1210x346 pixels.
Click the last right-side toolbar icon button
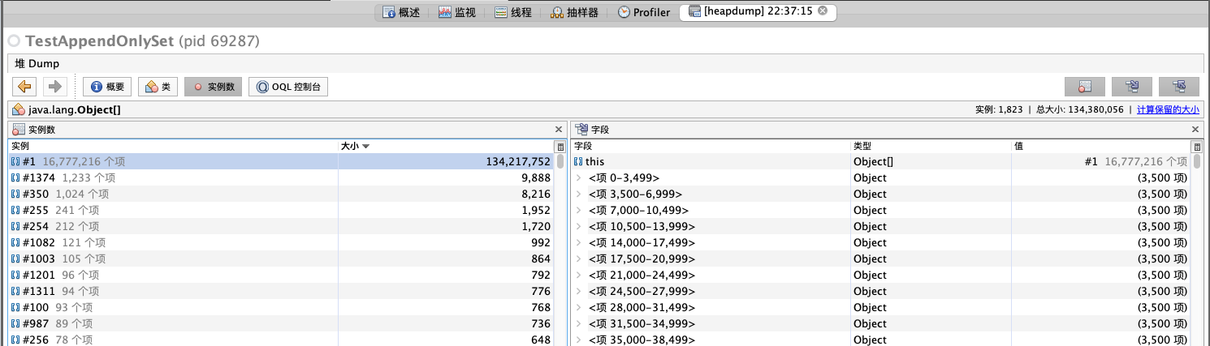point(1179,87)
